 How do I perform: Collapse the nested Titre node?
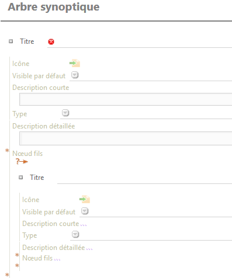click(x=21, y=178)
